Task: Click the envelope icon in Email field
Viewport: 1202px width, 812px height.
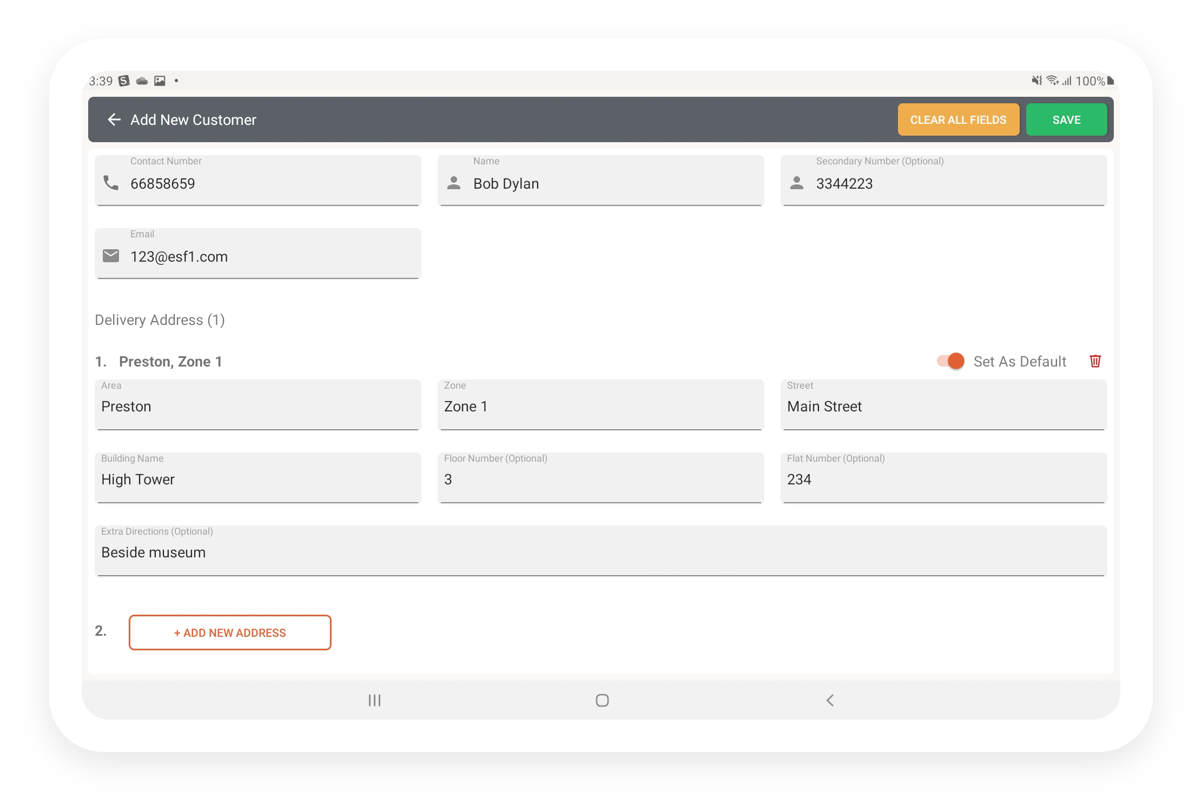Action: (111, 256)
